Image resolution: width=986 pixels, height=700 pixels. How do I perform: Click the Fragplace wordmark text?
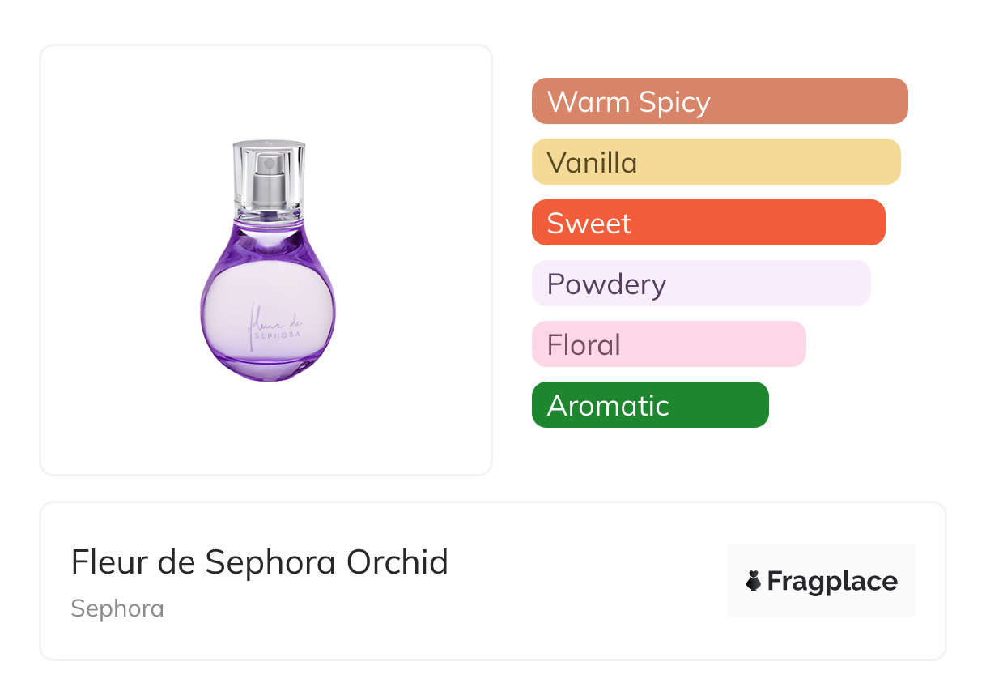tap(832, 581)
